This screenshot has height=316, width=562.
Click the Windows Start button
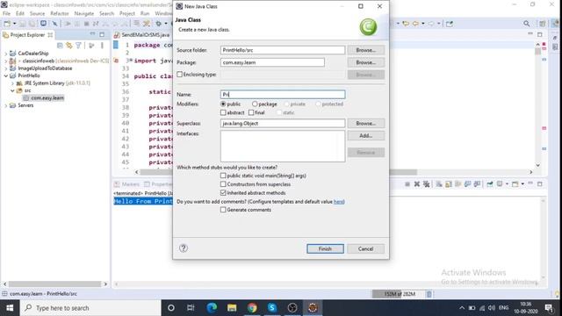coord(10,308)
